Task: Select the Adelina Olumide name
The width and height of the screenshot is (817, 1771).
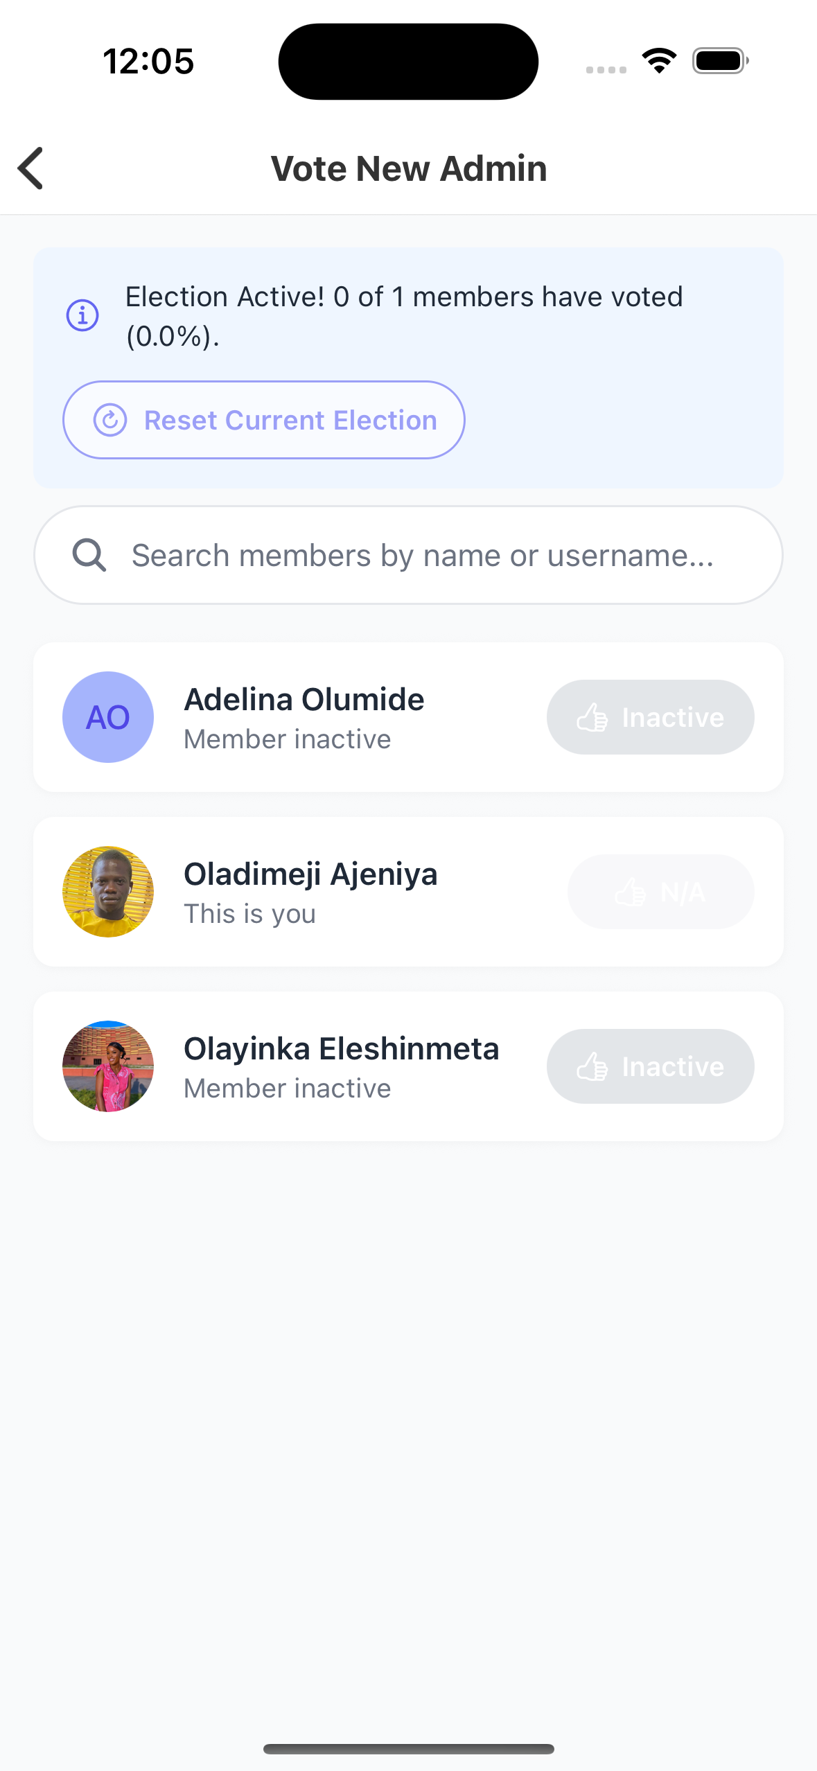Action: coord(304,700)
